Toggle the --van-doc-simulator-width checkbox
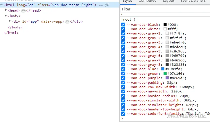The height and width of the screenshot is (122, 210). click(x=123, y=100)
